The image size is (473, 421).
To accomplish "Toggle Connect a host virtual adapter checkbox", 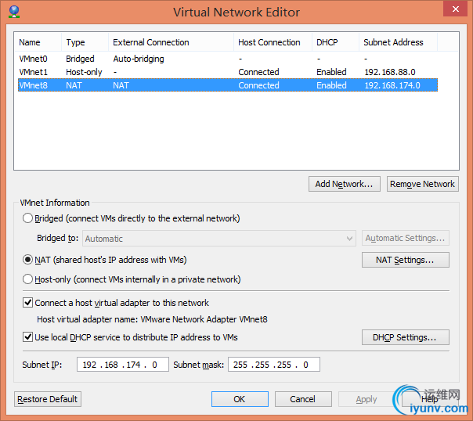I will [x=27, y=303].
